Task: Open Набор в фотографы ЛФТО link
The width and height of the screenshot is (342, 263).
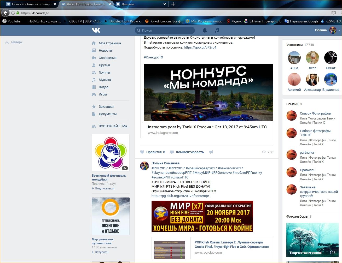Action: 315,133
